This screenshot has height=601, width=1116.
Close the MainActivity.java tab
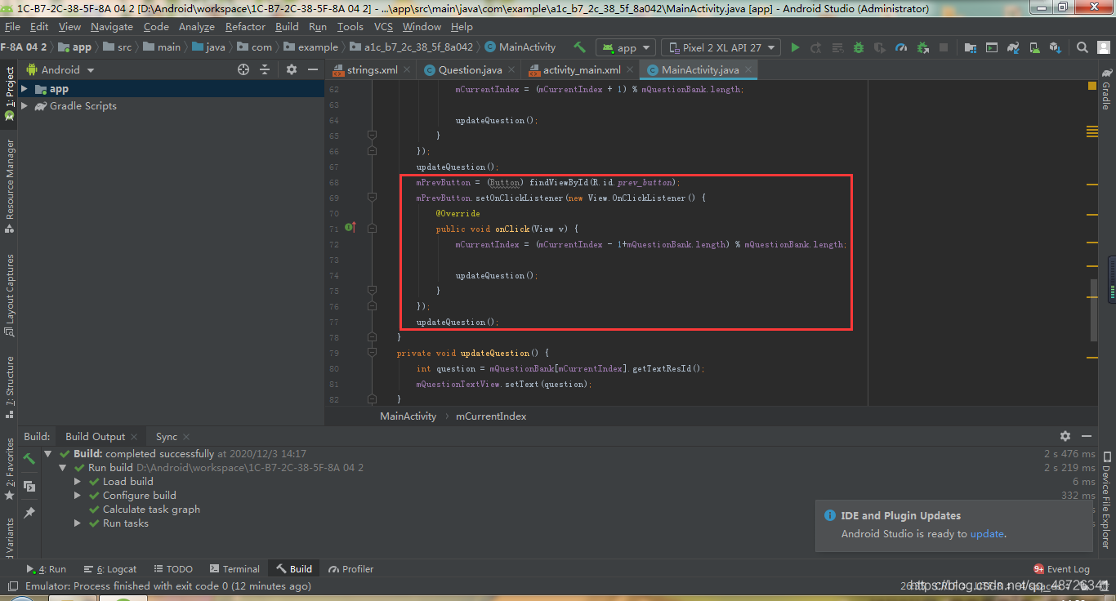749,70
